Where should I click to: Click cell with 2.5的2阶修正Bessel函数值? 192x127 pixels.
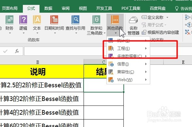(x=42, y=85)
